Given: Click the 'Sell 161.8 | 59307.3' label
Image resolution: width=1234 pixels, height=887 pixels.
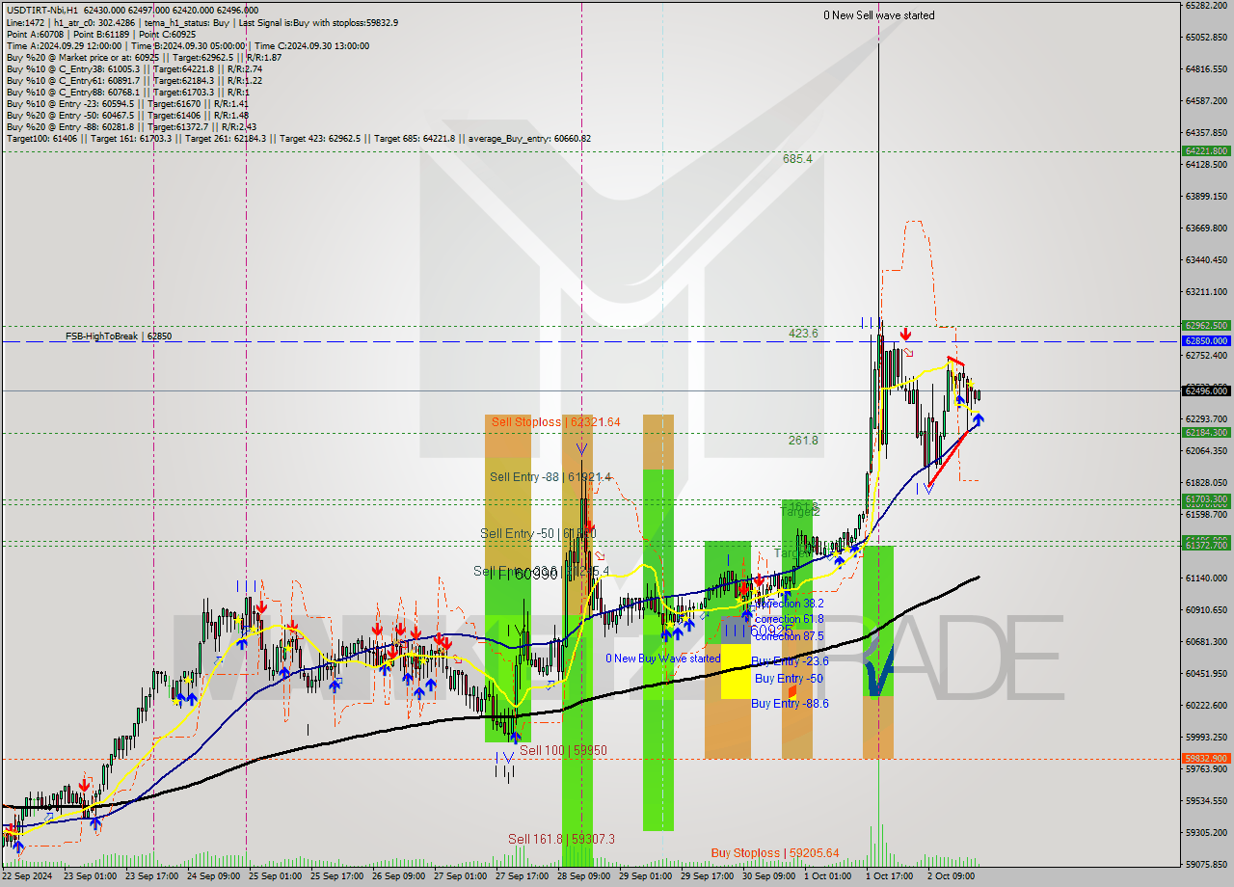Looking at the screenshot, I should [561, 839].
